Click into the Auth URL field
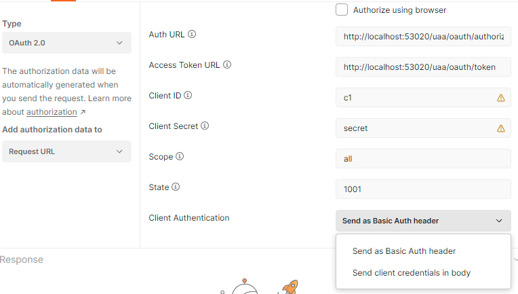518x294 pixels. [x=423, y=37]
